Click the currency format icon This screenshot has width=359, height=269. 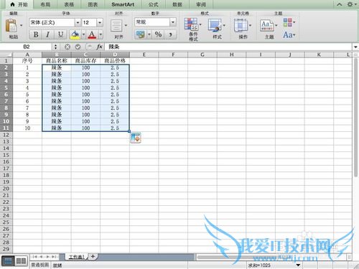(x=141, y=34)
